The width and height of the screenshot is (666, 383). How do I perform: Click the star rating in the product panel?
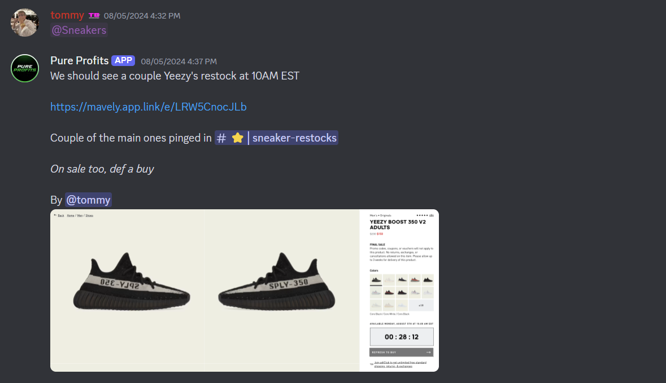tap(422, 215)
